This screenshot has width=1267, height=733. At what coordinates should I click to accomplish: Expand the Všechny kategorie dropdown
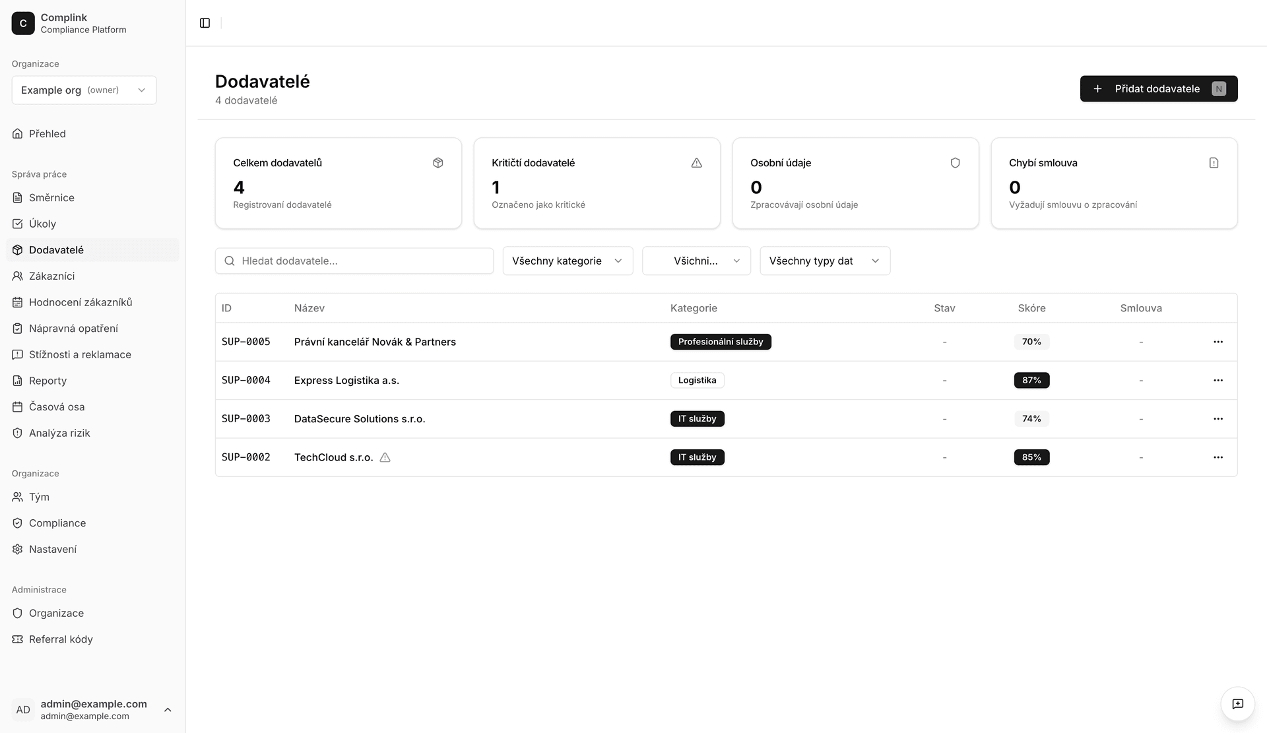point(568,261)
